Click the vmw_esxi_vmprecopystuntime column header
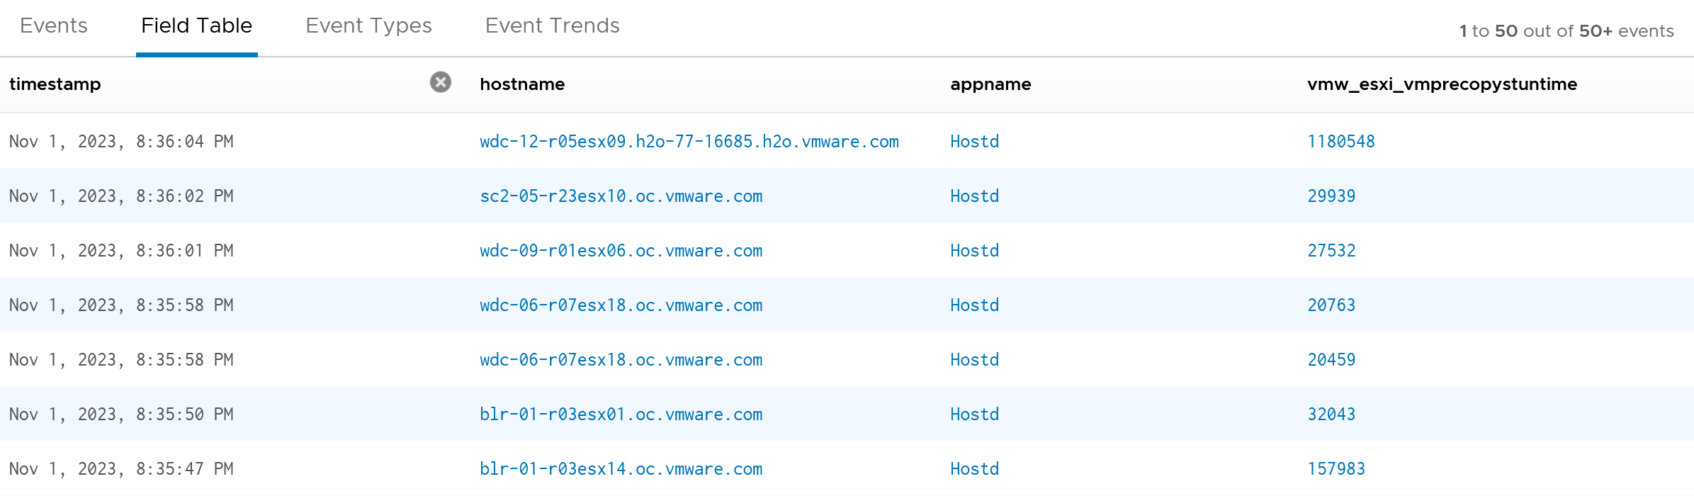 pos(1442,84)
